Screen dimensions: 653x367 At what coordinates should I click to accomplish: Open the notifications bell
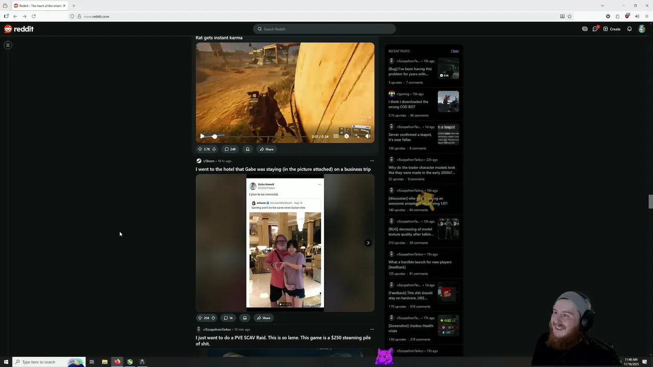630,29
